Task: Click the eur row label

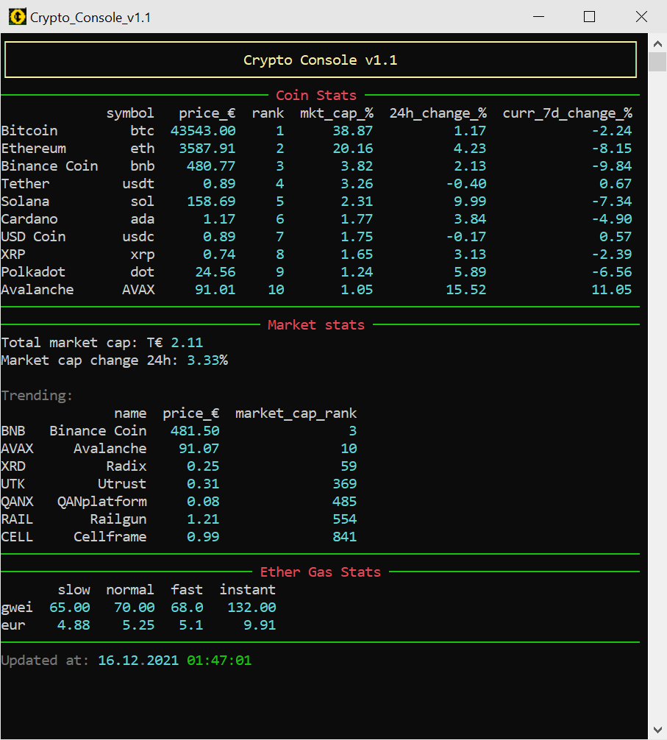Action: pyautogui.click(x=13, y=625)
